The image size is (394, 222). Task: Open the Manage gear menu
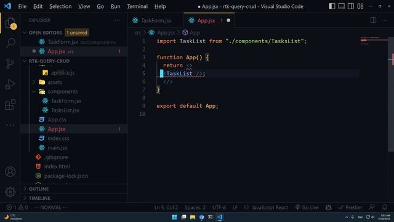10,192
